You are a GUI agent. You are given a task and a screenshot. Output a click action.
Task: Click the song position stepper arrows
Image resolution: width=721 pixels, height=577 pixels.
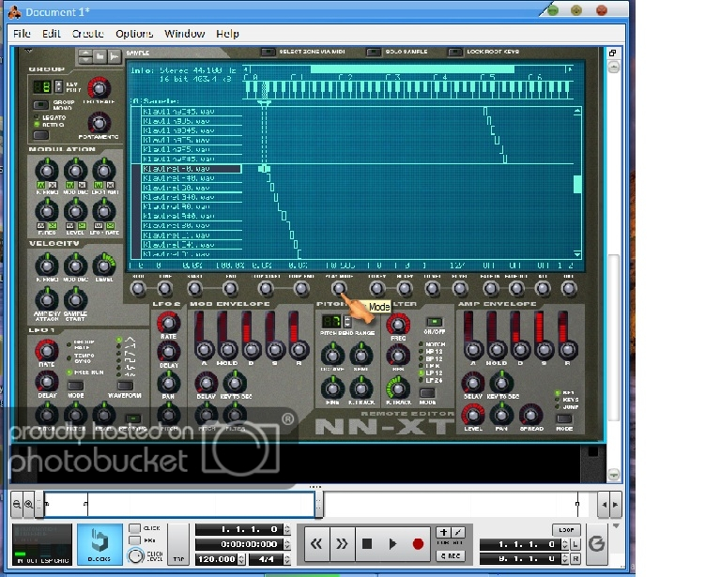pos(287,529)
